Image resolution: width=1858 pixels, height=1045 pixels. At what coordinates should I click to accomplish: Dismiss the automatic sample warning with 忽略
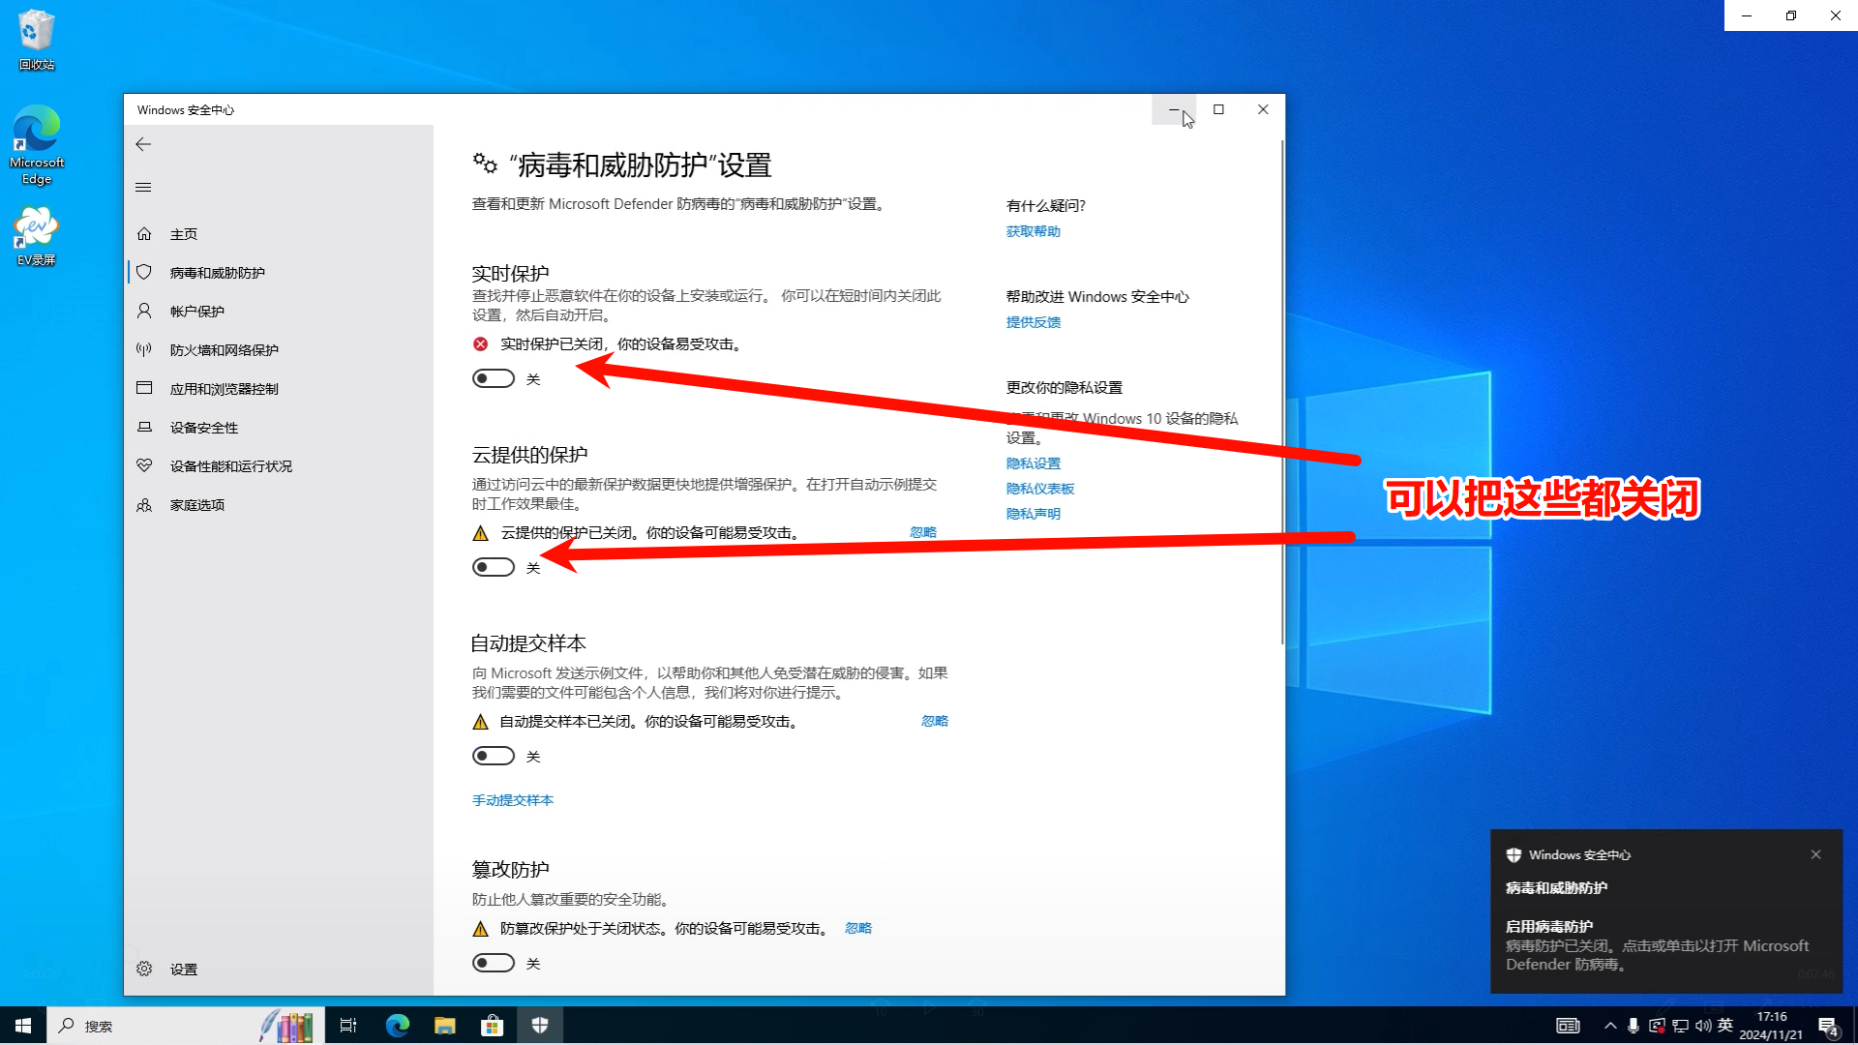(x=935, y=721)
